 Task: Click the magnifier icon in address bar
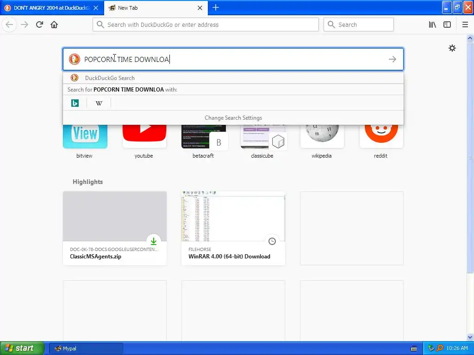click(x=100, y=25)
